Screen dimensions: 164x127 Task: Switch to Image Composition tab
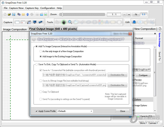click(x=15, y=29)
